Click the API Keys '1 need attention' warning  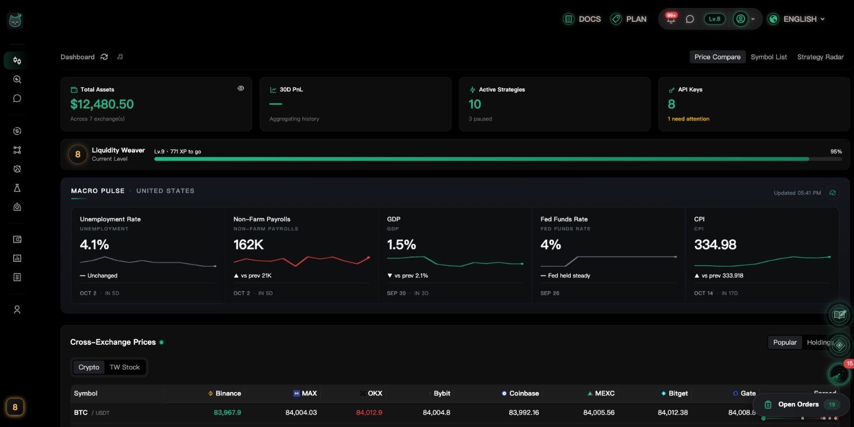[x=688, y=119]
